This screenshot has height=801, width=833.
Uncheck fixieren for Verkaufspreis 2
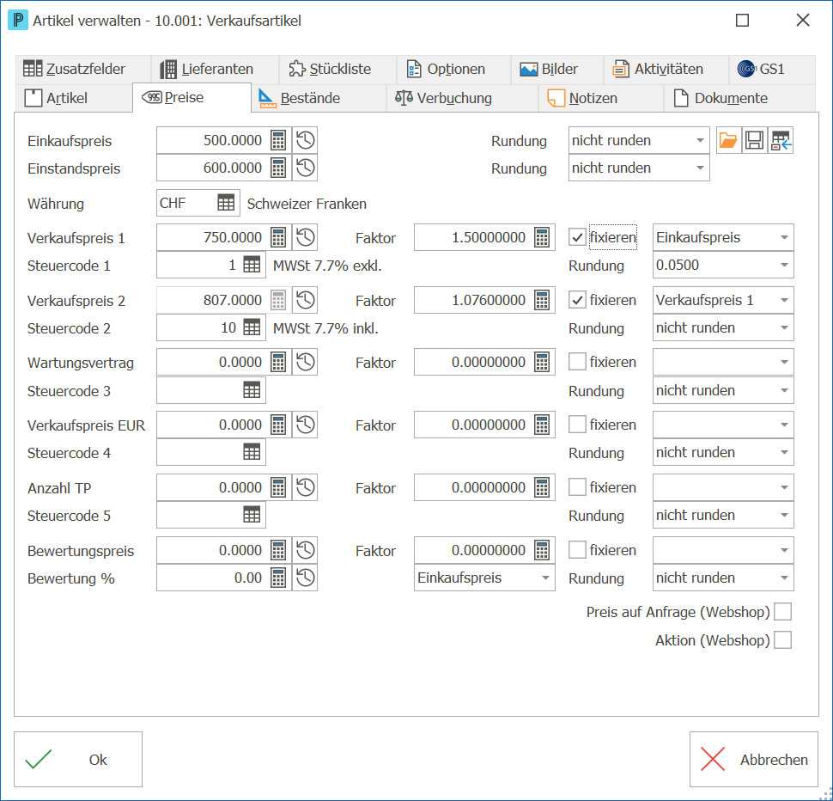click(577, 300)
